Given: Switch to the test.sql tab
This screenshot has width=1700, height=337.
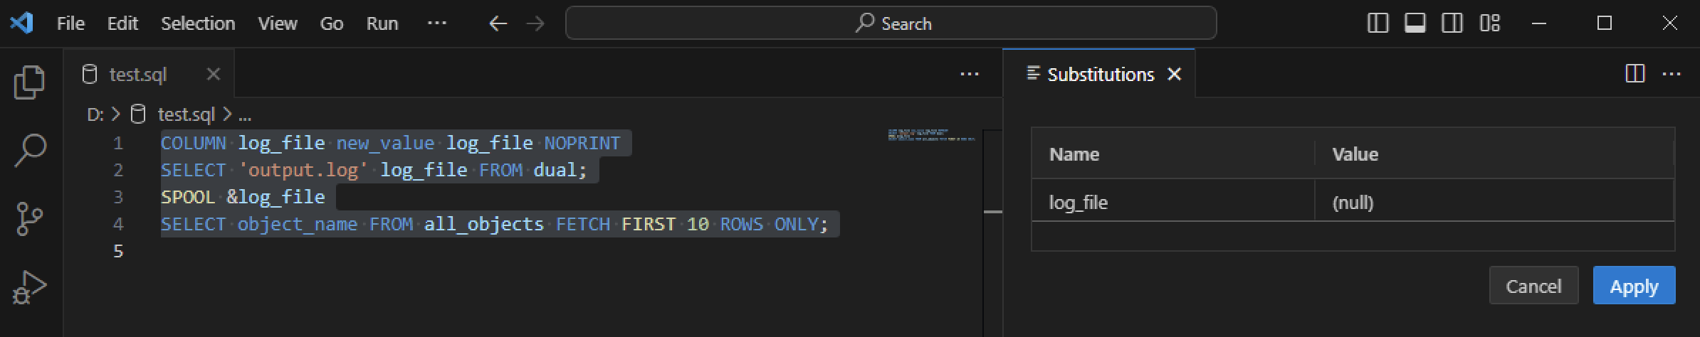Looking at the screenshot, I should (137, 74).
